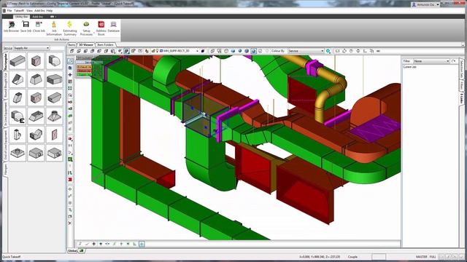Open the Address Book

101,28
